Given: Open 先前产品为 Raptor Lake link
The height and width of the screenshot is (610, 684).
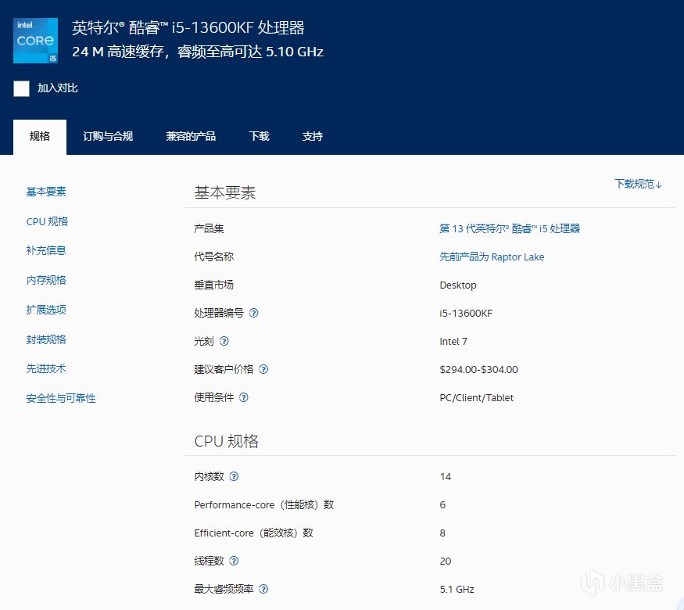Looking at the screenshot, I should [492, 257].
